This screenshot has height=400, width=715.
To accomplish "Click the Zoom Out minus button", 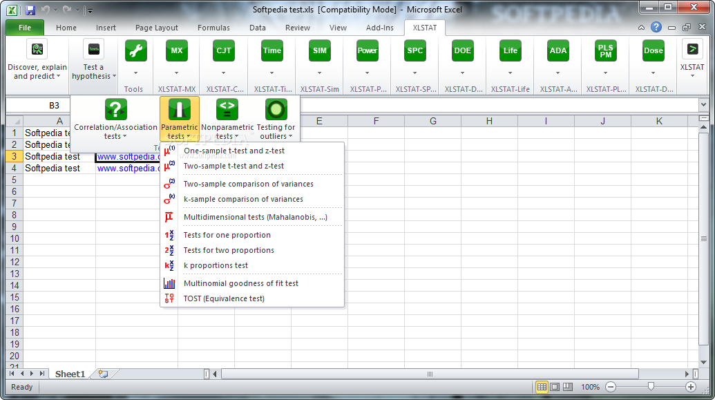I will click(x=611, y=387).
